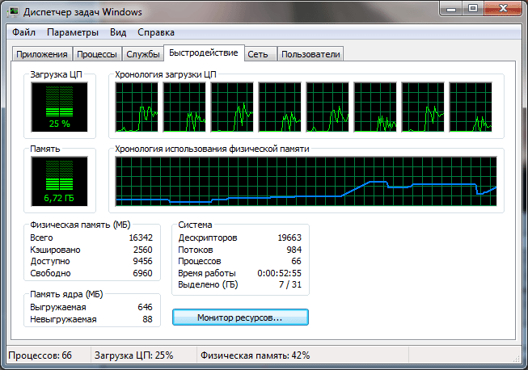The width and height of the screenshot is (528, 370).
Task: Click the Task Manager title bar icon
Action: coord(13,12)
